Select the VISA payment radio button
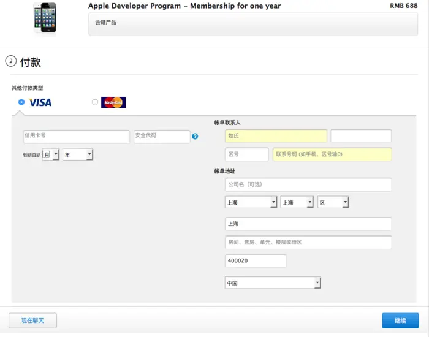The width and height of the screenshot is (429, 337). (x=21, y=102)
